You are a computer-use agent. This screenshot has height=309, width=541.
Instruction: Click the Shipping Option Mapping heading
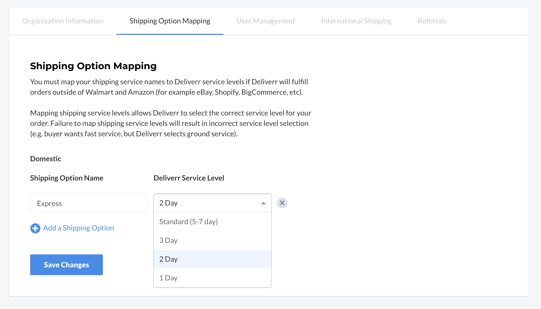pos(93,66)
